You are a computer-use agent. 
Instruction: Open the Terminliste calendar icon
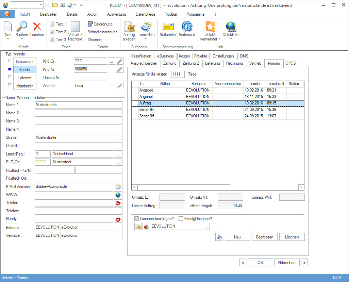point(146,27)
